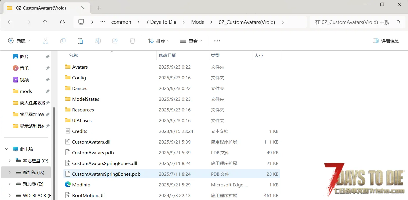Toggle the 详细信息 details pane
Screen dimensions: 408x200
[x=386, y=41]
